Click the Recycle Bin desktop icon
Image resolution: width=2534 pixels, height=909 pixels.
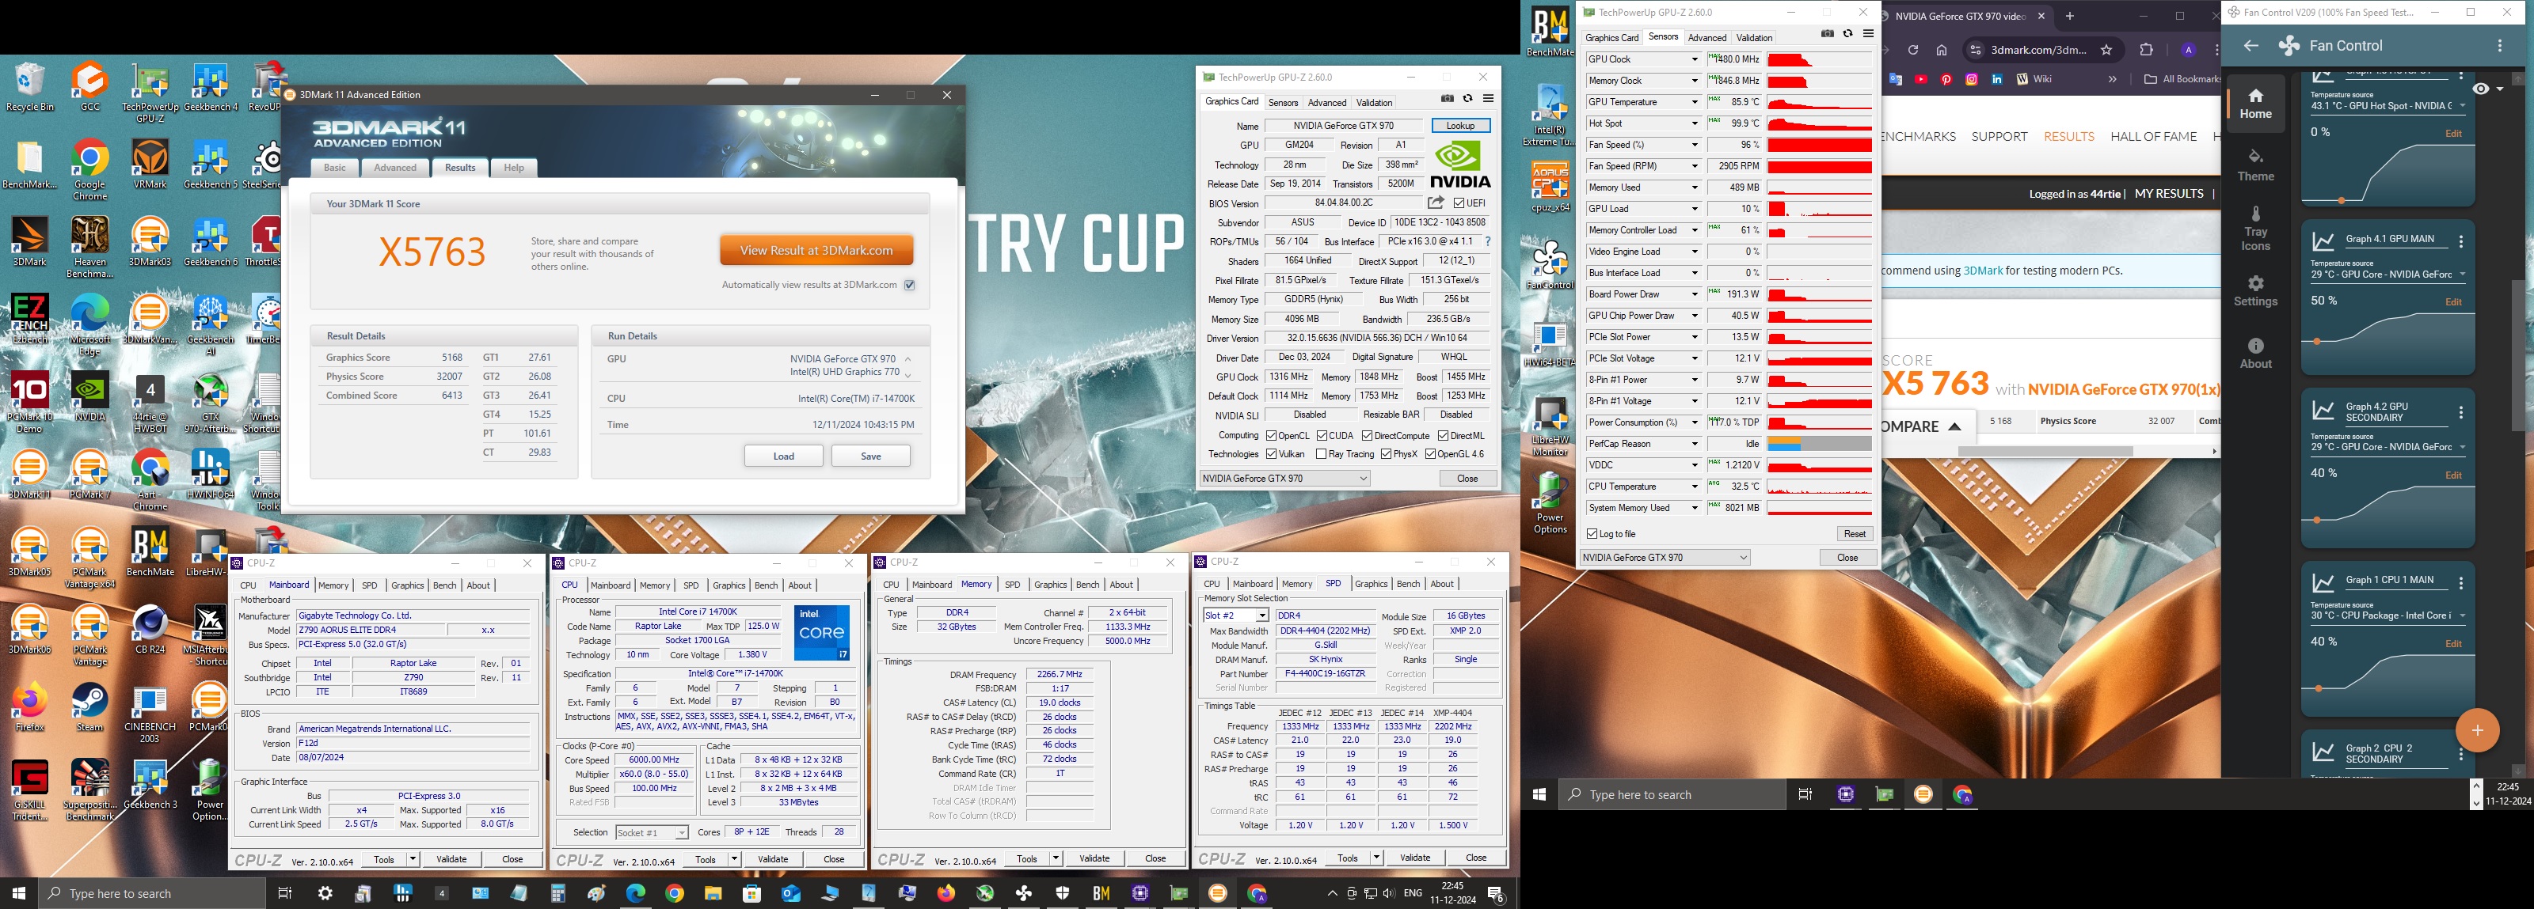tap(31, 88)
